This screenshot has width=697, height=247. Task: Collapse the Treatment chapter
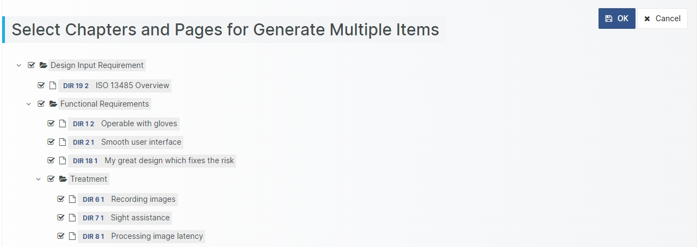pyautogui.click(x=39, y=179)
